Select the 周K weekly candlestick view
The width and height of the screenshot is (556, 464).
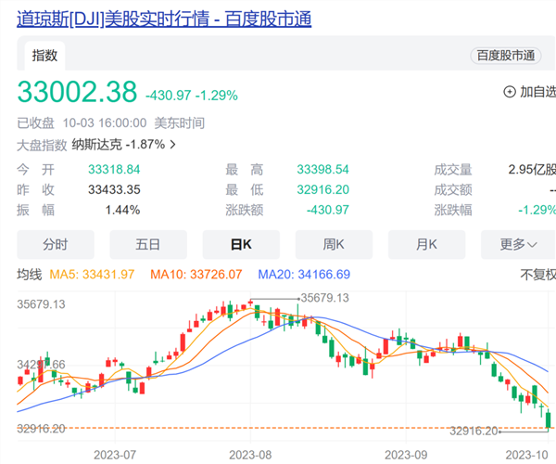point(334,245)
